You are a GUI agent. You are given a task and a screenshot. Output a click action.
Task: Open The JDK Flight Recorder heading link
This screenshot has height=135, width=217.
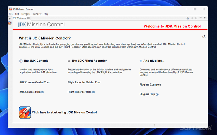click(x=89, y=61)
